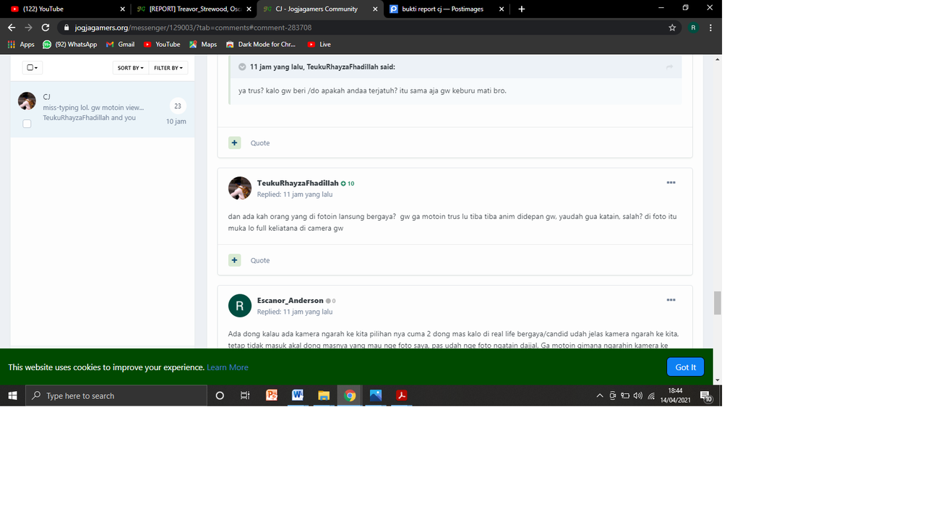This screenshot has height=514, width=925.
Task: Switch to bukti report cj Postimages tab
Action: click(x=446, y=9)
